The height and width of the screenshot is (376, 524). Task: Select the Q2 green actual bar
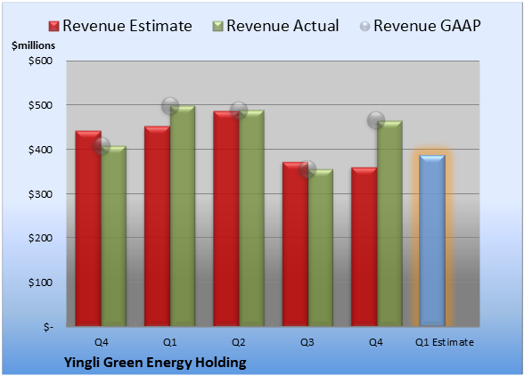click(251, 218)
